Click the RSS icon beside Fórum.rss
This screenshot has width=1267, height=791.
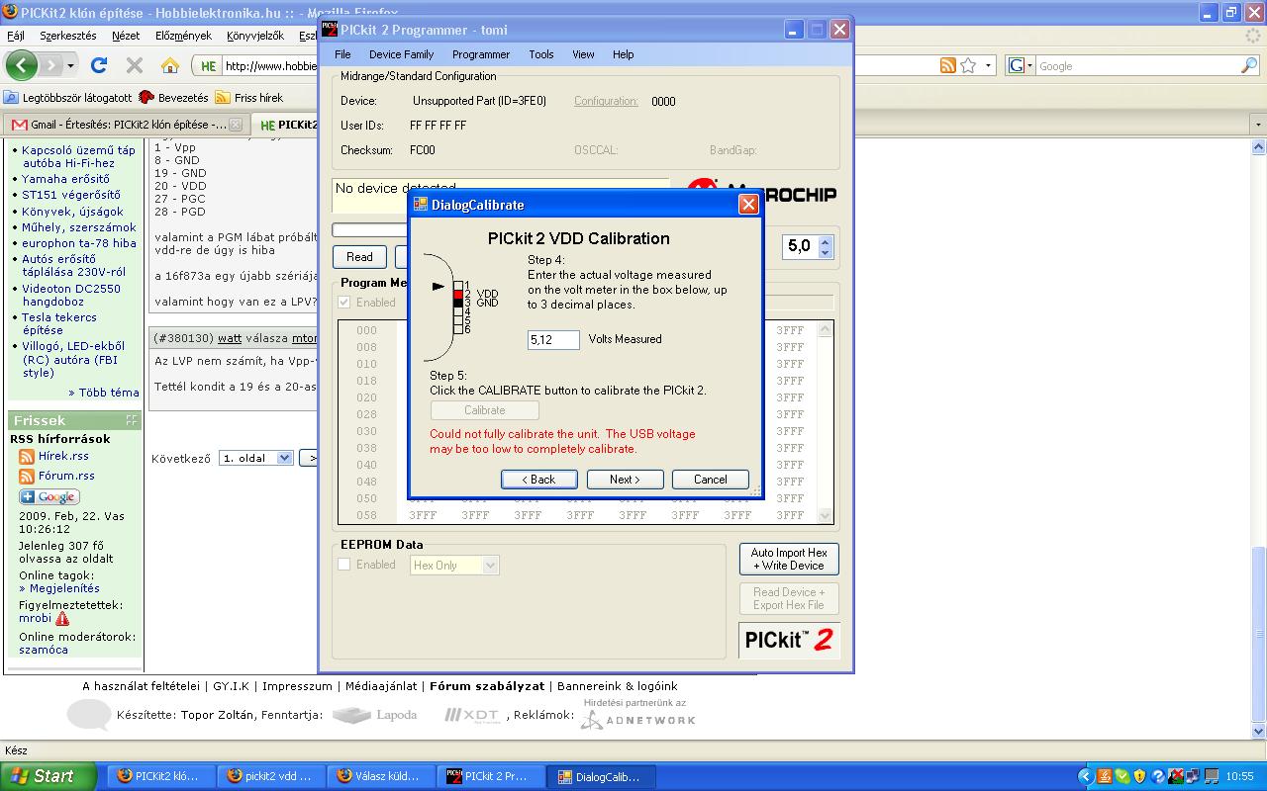[27, 476]
